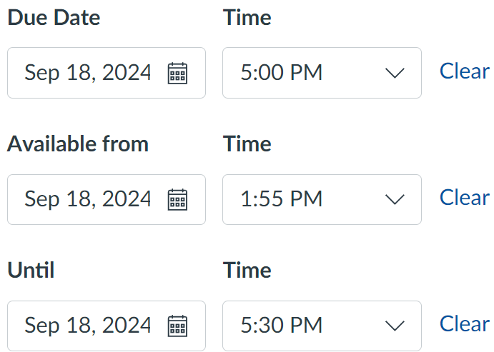Open the Until calendar picker icon
Image resolution: width=494 pixels, height=352 pixels.
point(177,326)
